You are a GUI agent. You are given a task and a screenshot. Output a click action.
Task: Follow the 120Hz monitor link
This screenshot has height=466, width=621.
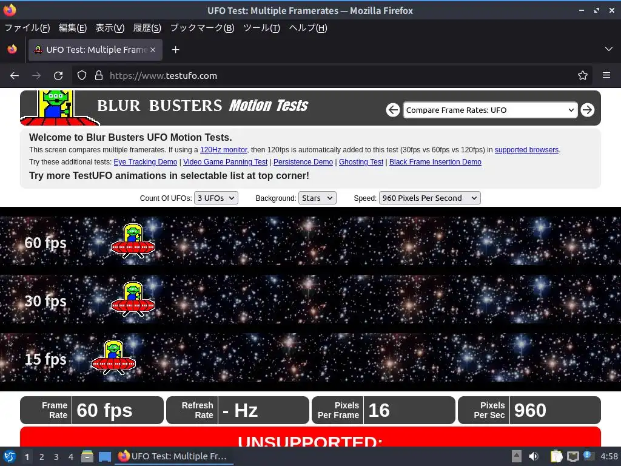coord(223,150)
